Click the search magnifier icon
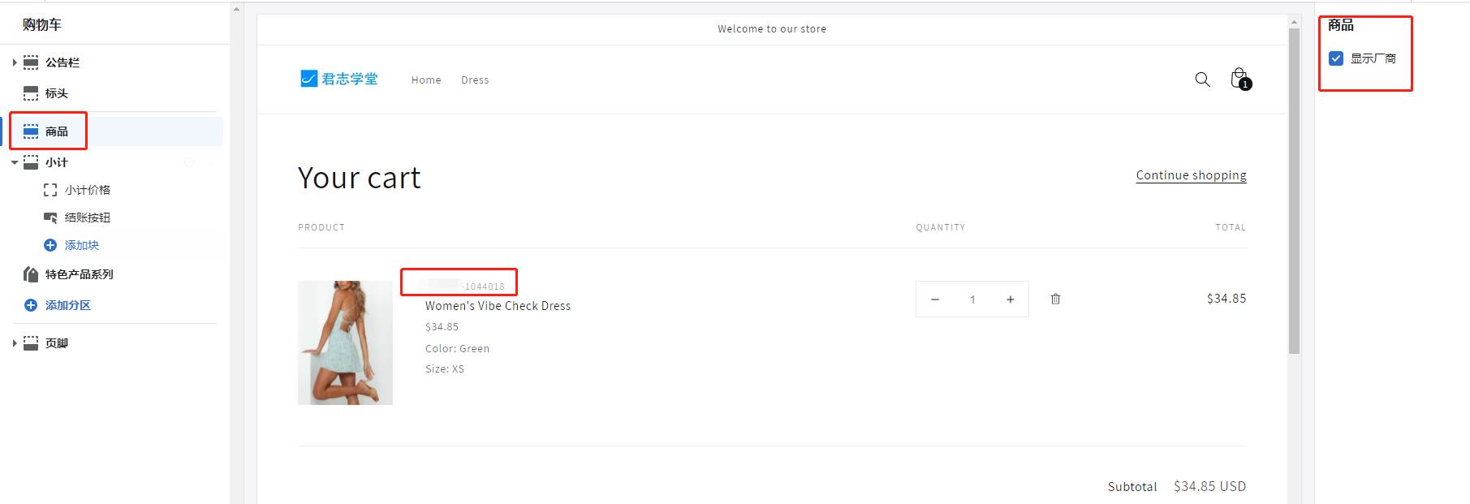 1202,80
